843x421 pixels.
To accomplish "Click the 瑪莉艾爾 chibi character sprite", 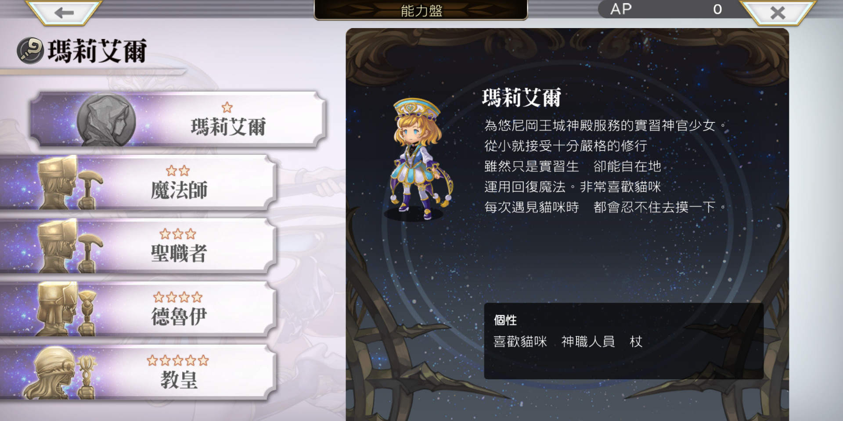I will tap(419, 159).
